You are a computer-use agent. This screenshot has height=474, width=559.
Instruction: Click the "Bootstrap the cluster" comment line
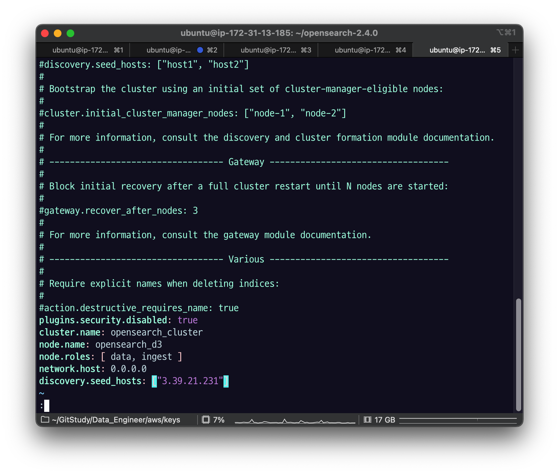(241, 89)
